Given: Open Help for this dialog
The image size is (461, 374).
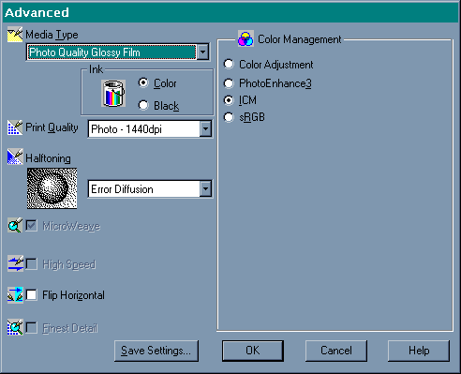Looking at the screenshot, I should coord(419,351).
